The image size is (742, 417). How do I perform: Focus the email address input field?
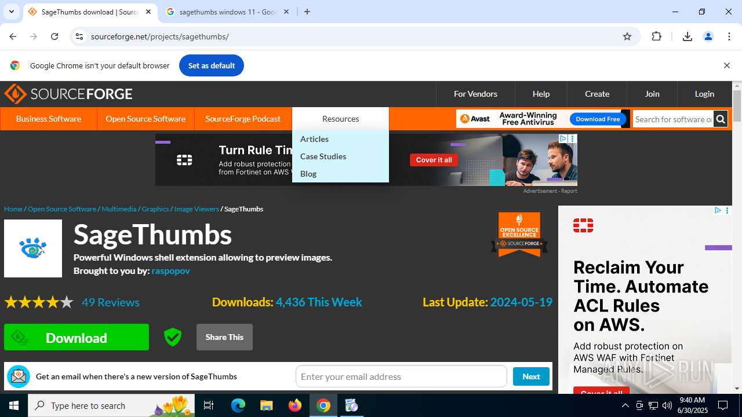[x=401, y=376]
